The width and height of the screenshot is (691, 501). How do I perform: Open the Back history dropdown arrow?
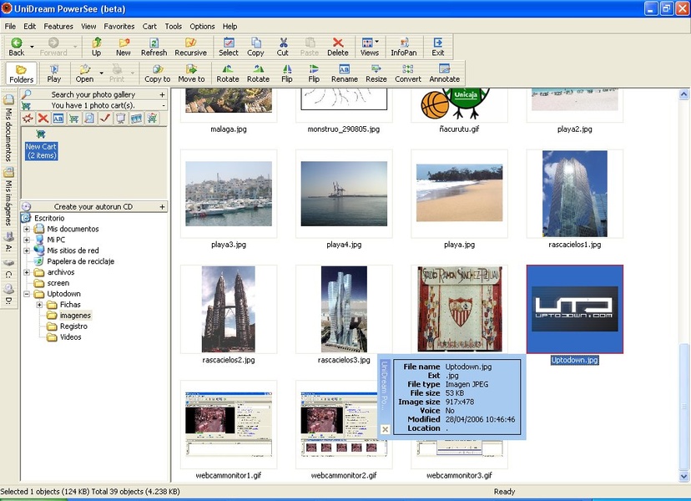[x=32, y=46]
